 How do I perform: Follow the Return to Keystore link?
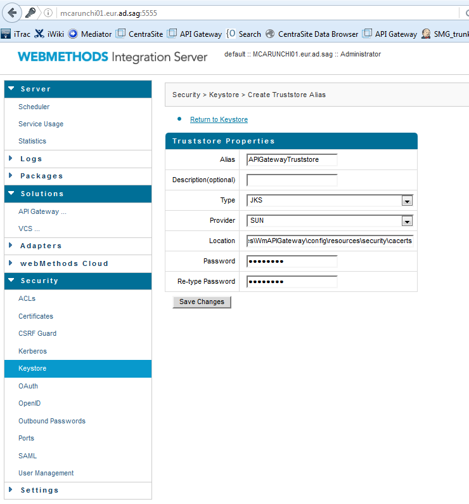219,119
